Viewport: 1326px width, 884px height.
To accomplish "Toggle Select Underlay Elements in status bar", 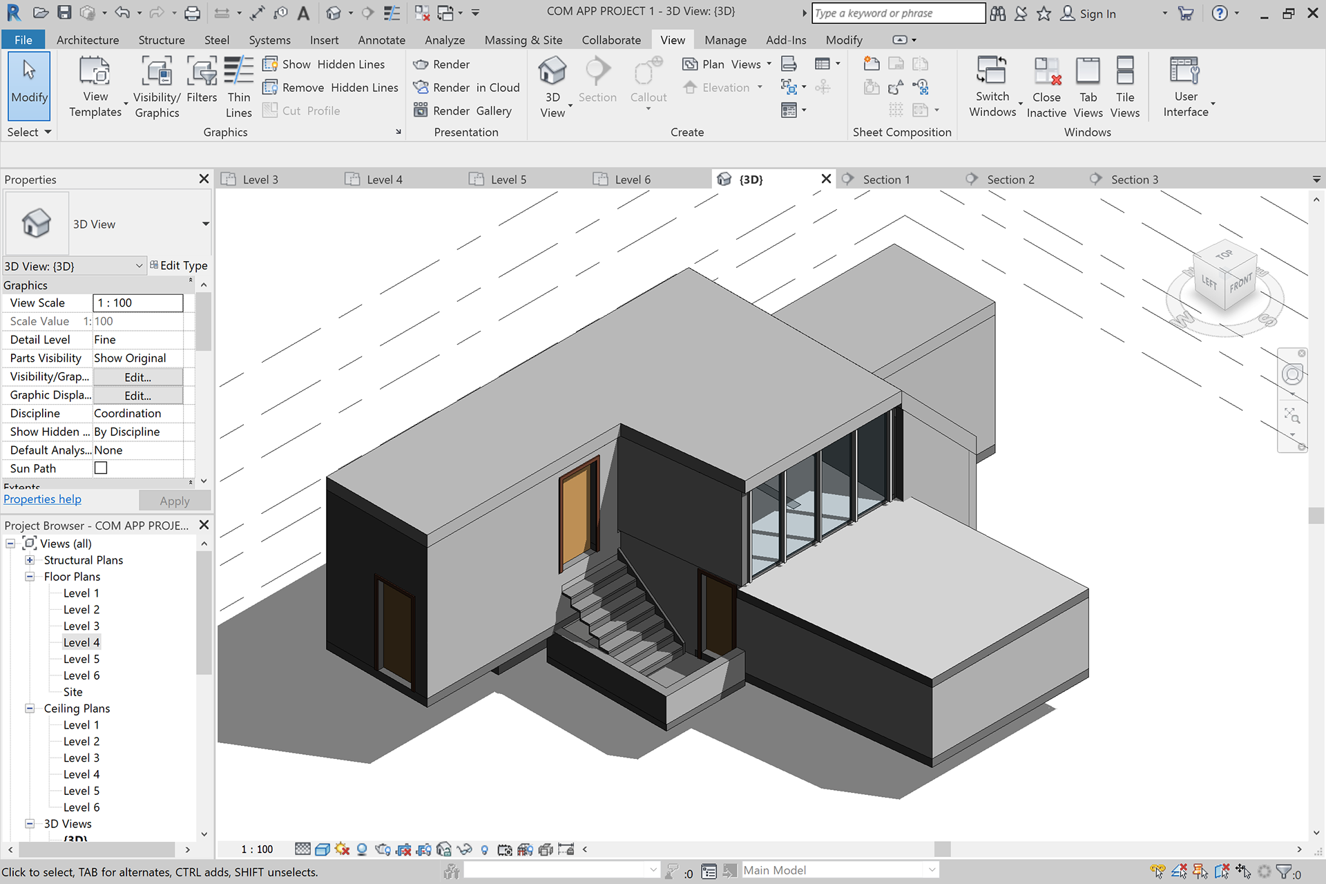I will click(x=1180, y=872).
